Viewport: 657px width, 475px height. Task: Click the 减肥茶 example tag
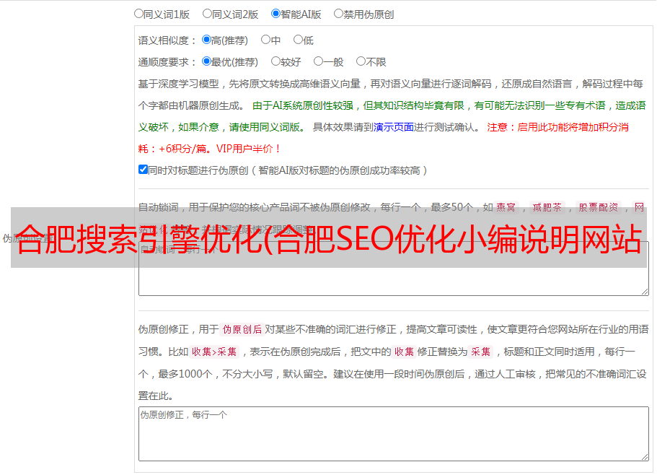tap(547, 207)
